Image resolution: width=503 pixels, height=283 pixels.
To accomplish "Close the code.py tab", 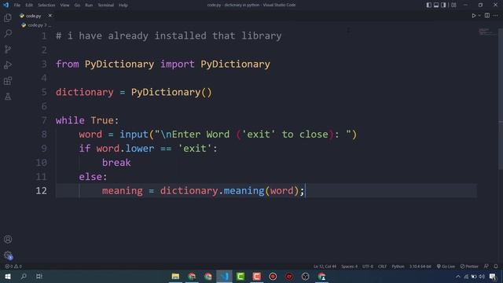I will point(50,16).
